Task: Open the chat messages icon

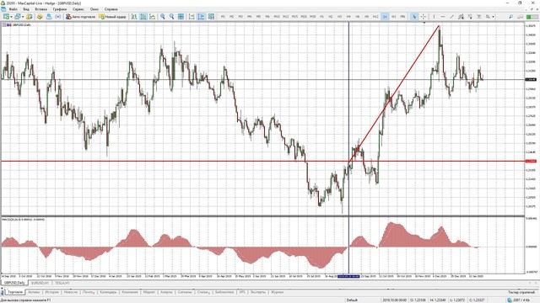Action: click(x=520, y=17)
